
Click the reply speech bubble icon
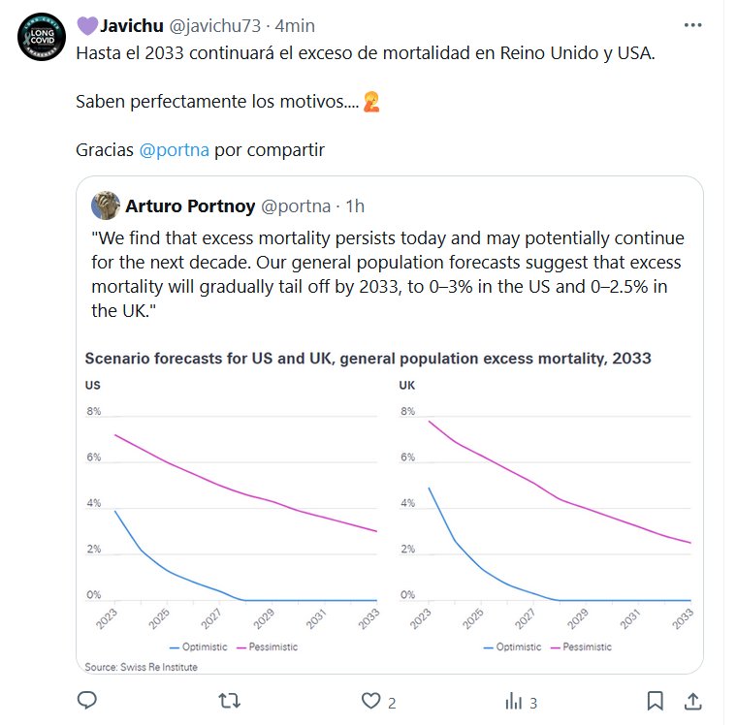(x=87, y=700)
